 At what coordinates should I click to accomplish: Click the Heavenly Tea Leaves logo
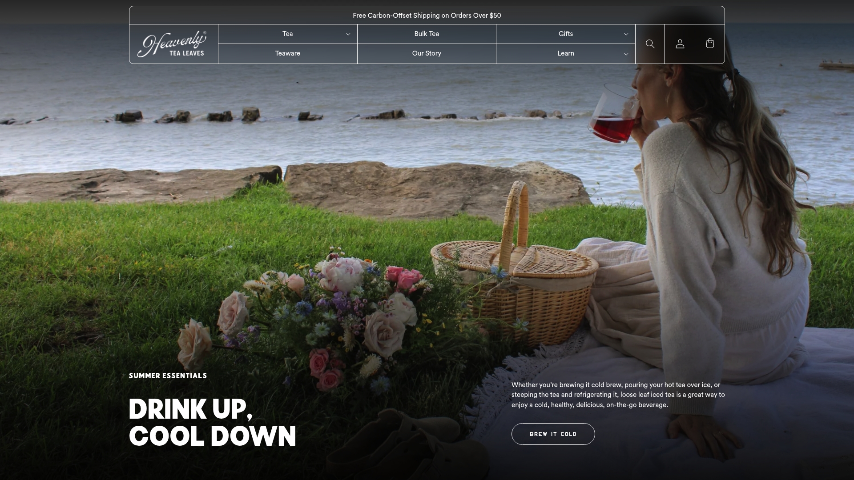tap(172, 44)
